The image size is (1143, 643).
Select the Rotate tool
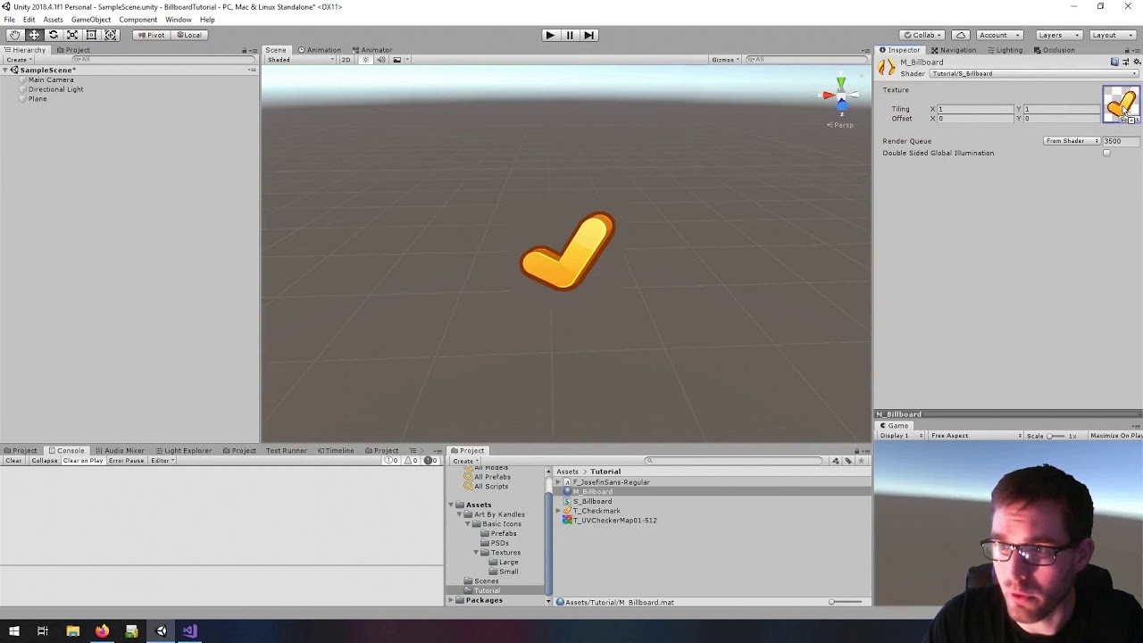[x=53, y=34]
